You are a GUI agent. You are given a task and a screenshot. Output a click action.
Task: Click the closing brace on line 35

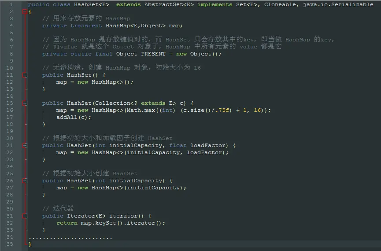pyautogui.click(x=30, y=244)
